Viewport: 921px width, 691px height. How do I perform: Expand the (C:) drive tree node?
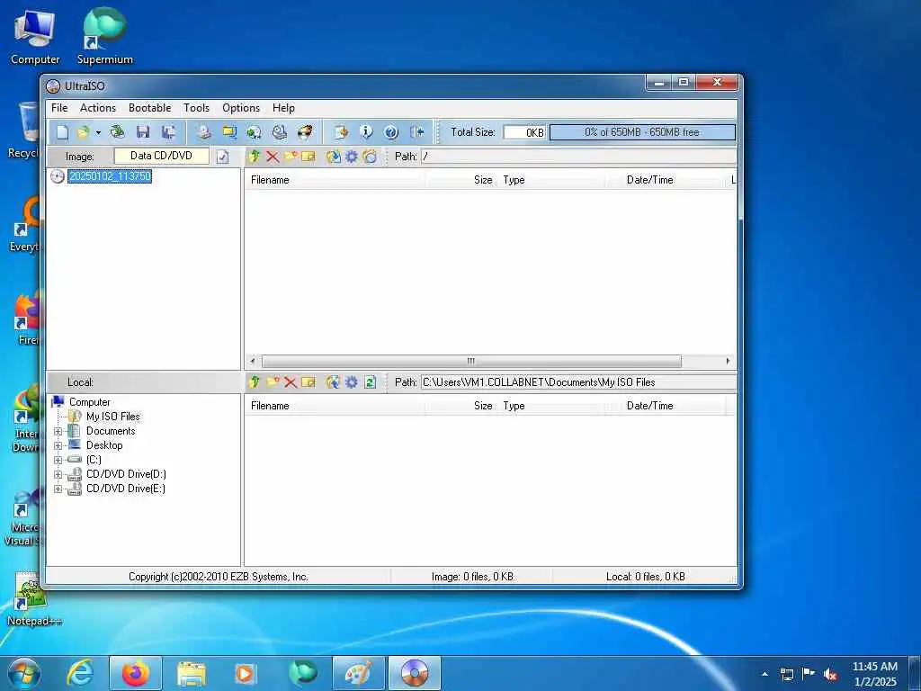pyautogui.click(x=58, y=460)
